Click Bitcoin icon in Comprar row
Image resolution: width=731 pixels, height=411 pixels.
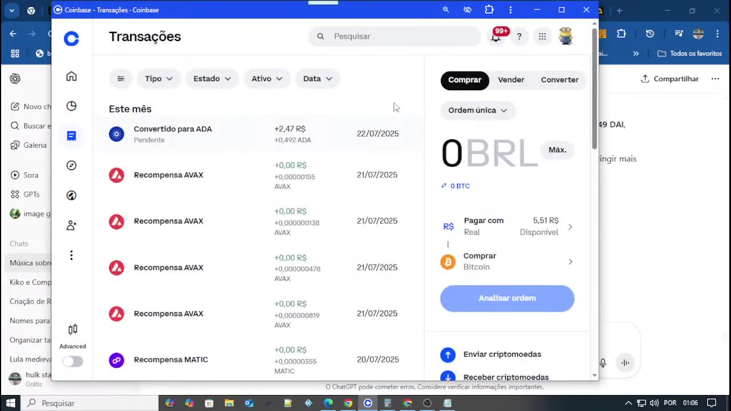pyautogui.click(x=448, y=262)
